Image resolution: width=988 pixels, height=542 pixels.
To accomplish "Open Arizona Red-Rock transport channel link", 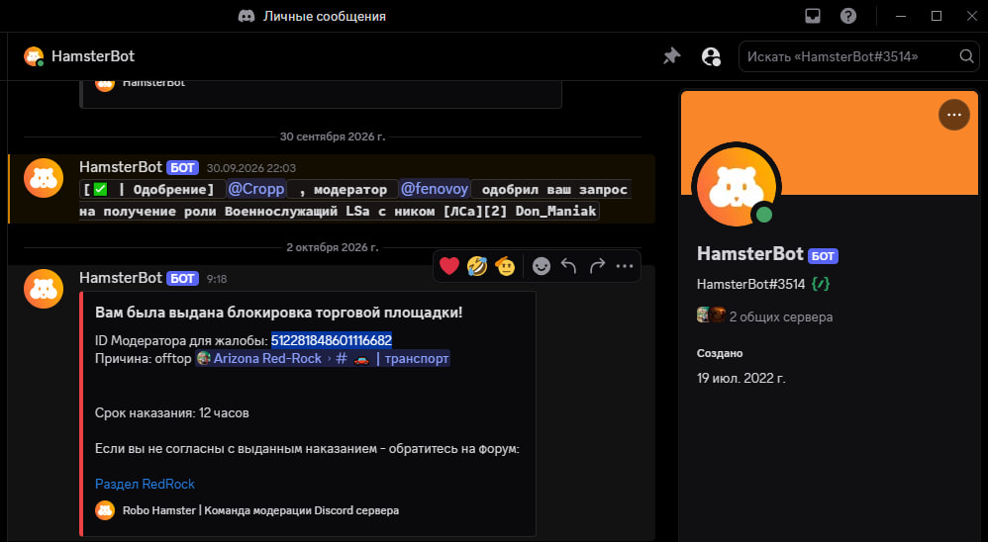I will [323, 358].
